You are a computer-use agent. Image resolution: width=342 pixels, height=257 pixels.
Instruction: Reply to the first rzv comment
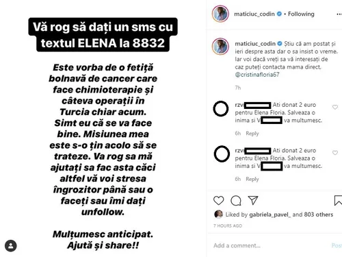252,134
